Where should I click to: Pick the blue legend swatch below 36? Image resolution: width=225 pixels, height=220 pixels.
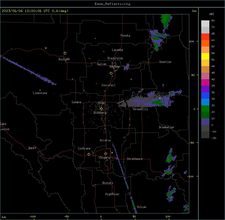pyautogui.click(x=205, y=95)
